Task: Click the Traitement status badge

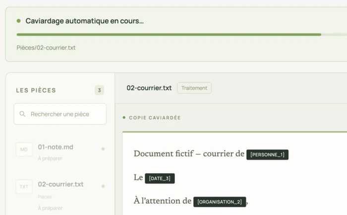Action: click(194, 88)
